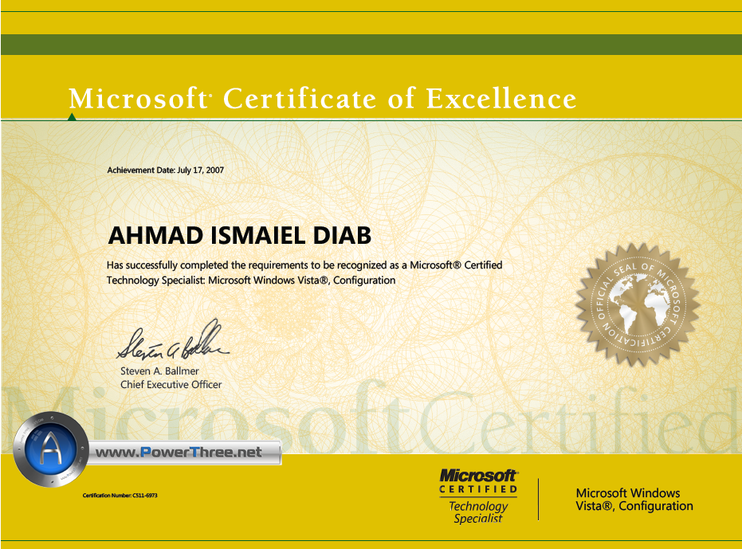Click the www.PowerThree.net link

pyautogui.click(x=179, y=453)
